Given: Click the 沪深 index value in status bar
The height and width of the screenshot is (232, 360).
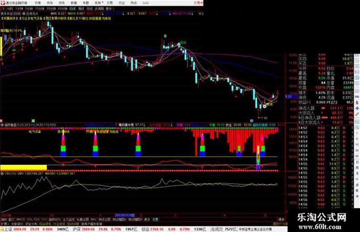Looking at the screenshot, I should (x=88, y=229).
